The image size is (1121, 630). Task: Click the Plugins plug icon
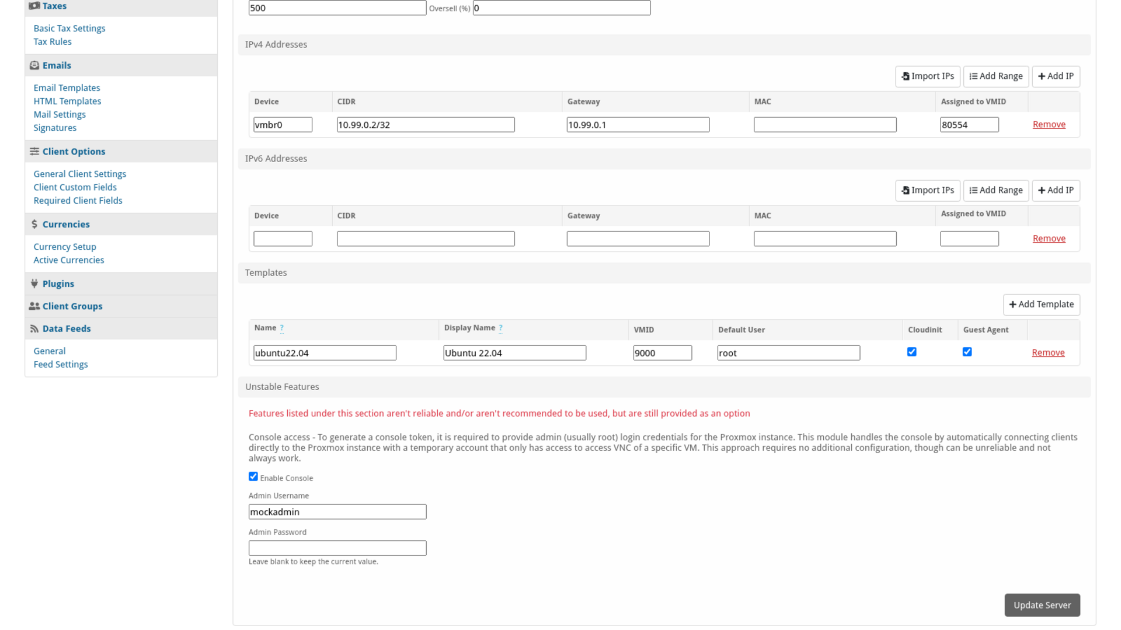(34, 283)
